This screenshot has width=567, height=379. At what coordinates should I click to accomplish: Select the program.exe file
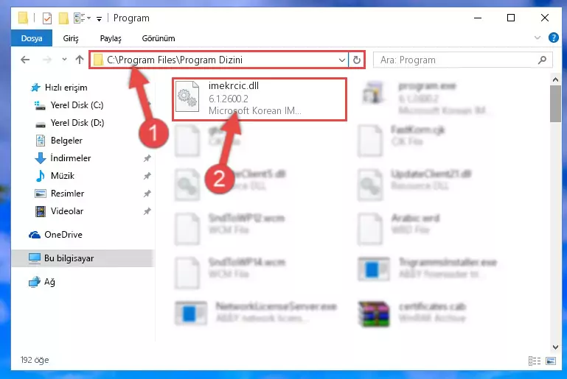point(427,98)
